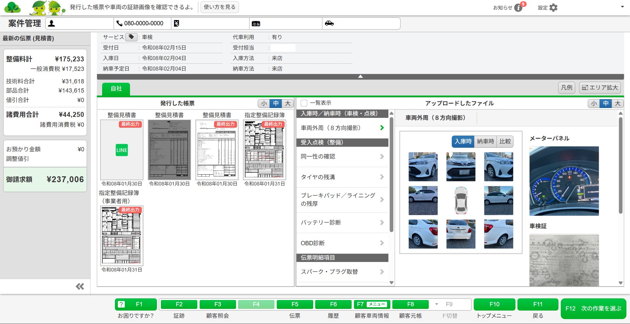Open the メーターパネル photo thumbnail
Screen dimensions: 630x324
564,181
